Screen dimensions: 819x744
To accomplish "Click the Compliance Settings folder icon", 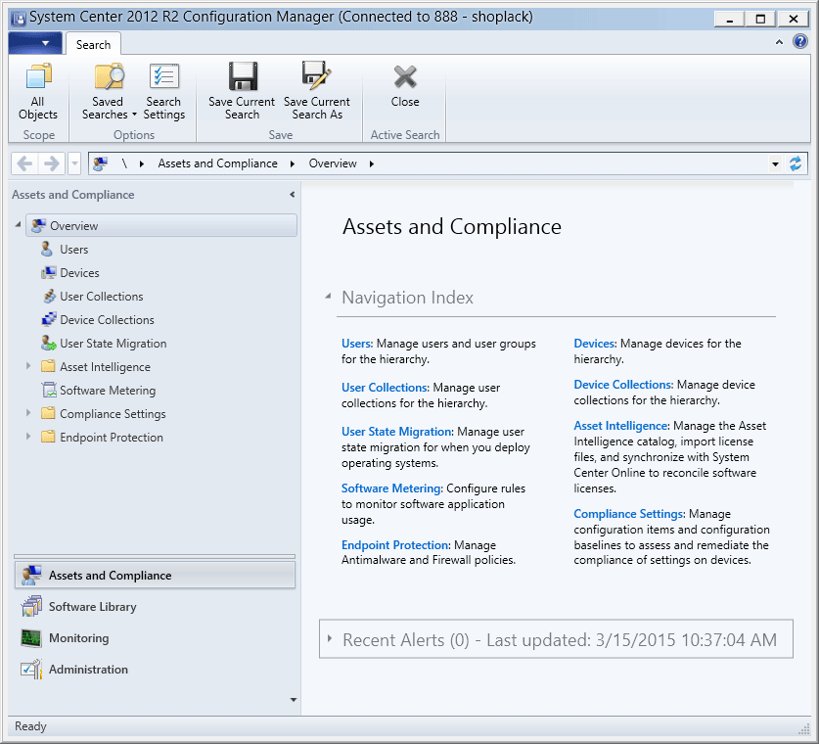I will pos(48,413).
